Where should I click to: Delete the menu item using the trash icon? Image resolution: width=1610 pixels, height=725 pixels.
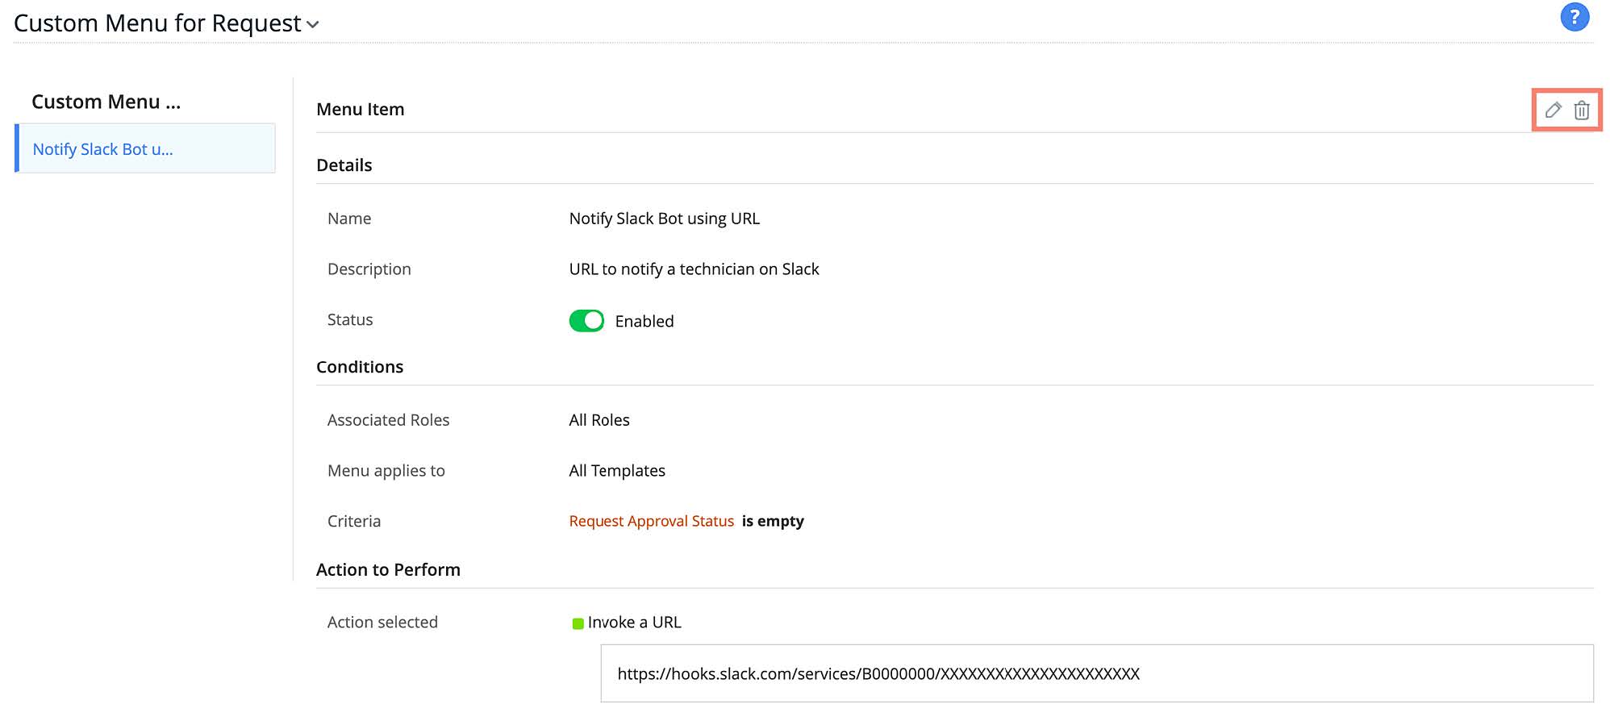pyautogui.click(x=1582, y=110)
